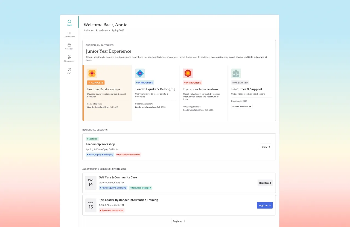The height and width of the screenshot is (227, 350).
Task: Open My Journey plant icon
Action: click(69, 57)
